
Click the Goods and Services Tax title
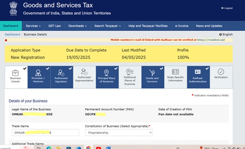click(58, 5)
